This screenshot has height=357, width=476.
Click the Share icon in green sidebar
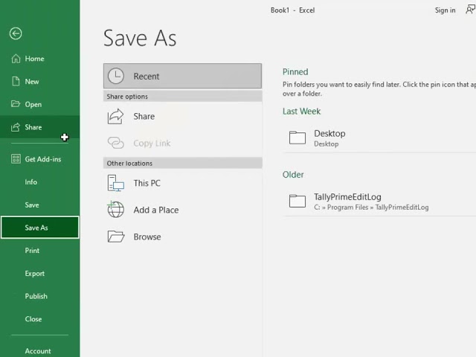[x=16, y=127]
